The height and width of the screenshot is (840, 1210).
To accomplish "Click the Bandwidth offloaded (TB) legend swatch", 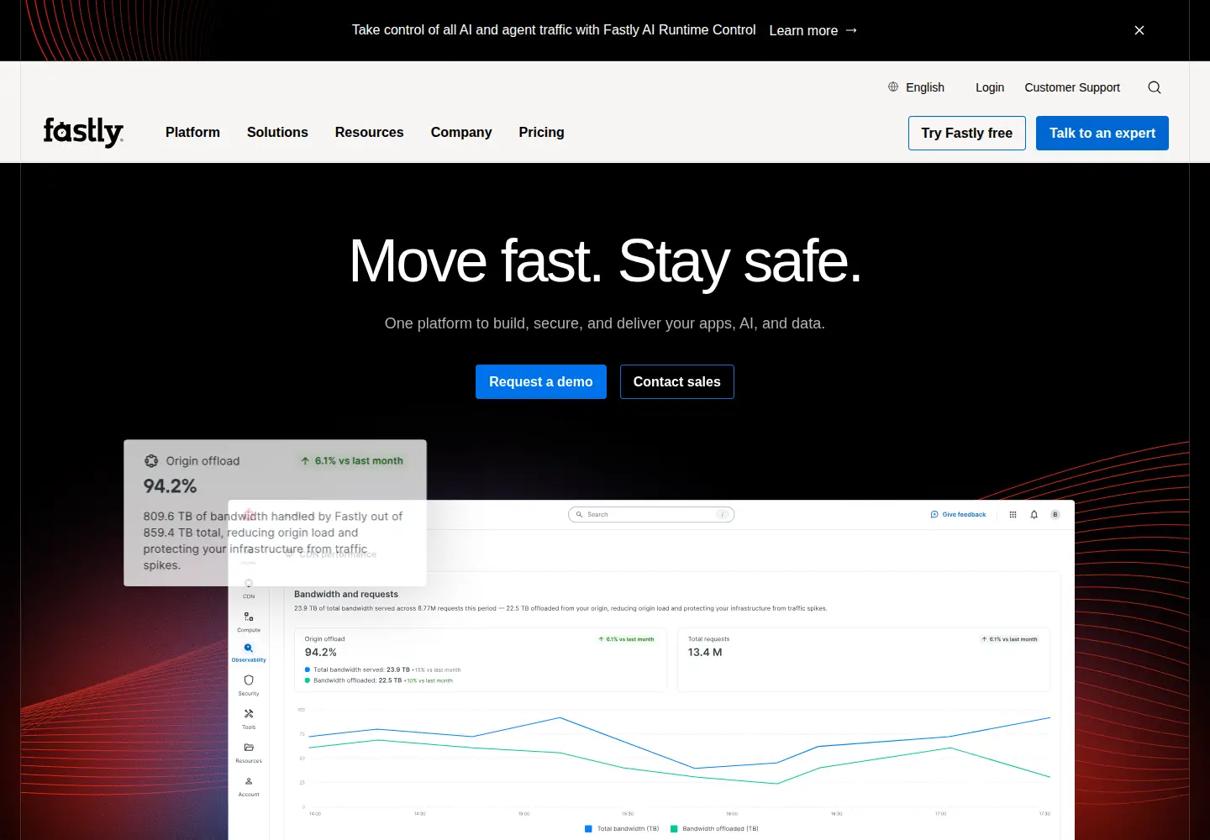I will (x=674, y=829).
